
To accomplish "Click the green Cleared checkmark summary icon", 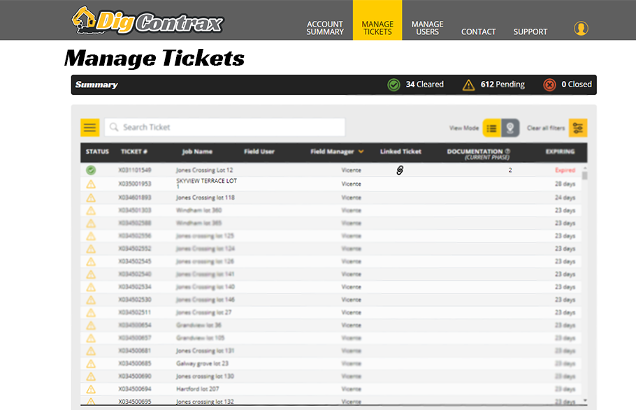I will 394,85.
